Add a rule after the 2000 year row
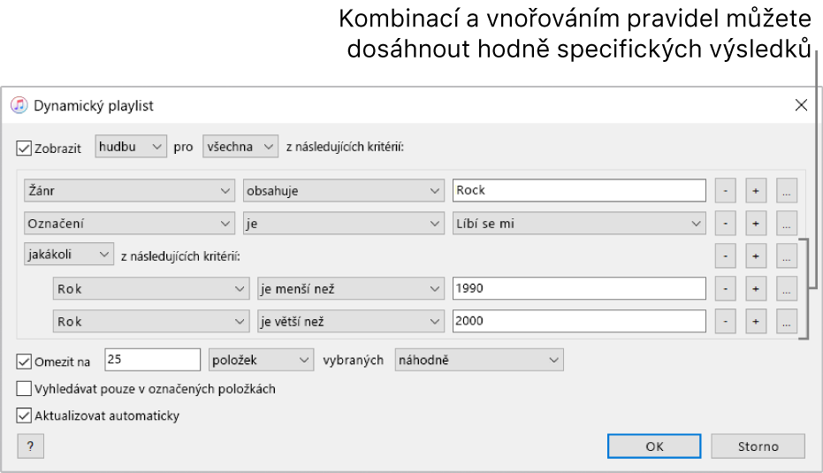The height and width of the screenshot is (473, 823). click(756, 321)
